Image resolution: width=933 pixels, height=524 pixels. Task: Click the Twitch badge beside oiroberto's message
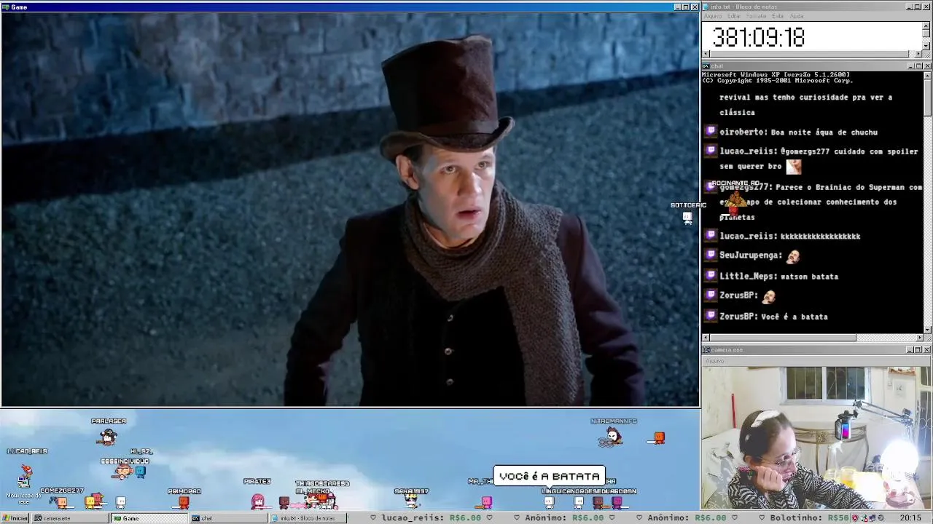tap(711, 132)
